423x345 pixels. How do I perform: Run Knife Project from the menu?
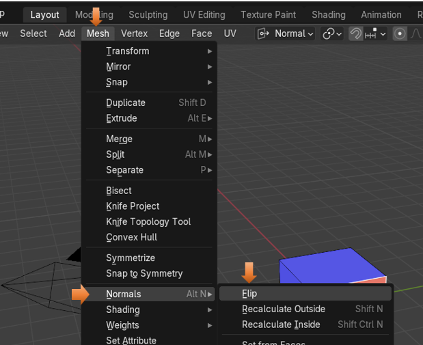click(x=133, y=206)
